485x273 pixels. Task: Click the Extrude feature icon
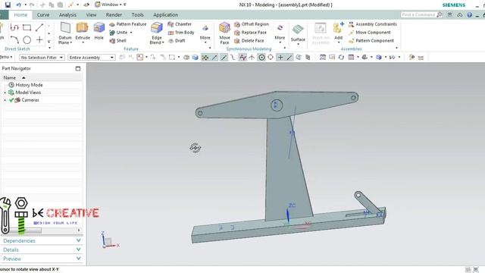point(82,28)
